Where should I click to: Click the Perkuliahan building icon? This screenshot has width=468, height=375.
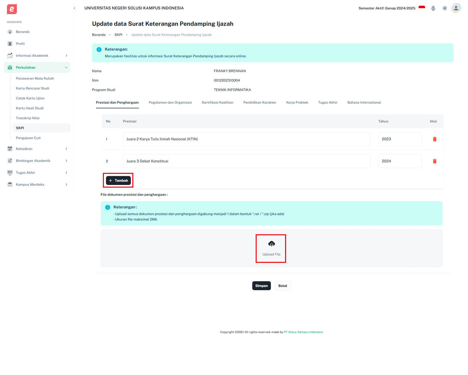10,67
